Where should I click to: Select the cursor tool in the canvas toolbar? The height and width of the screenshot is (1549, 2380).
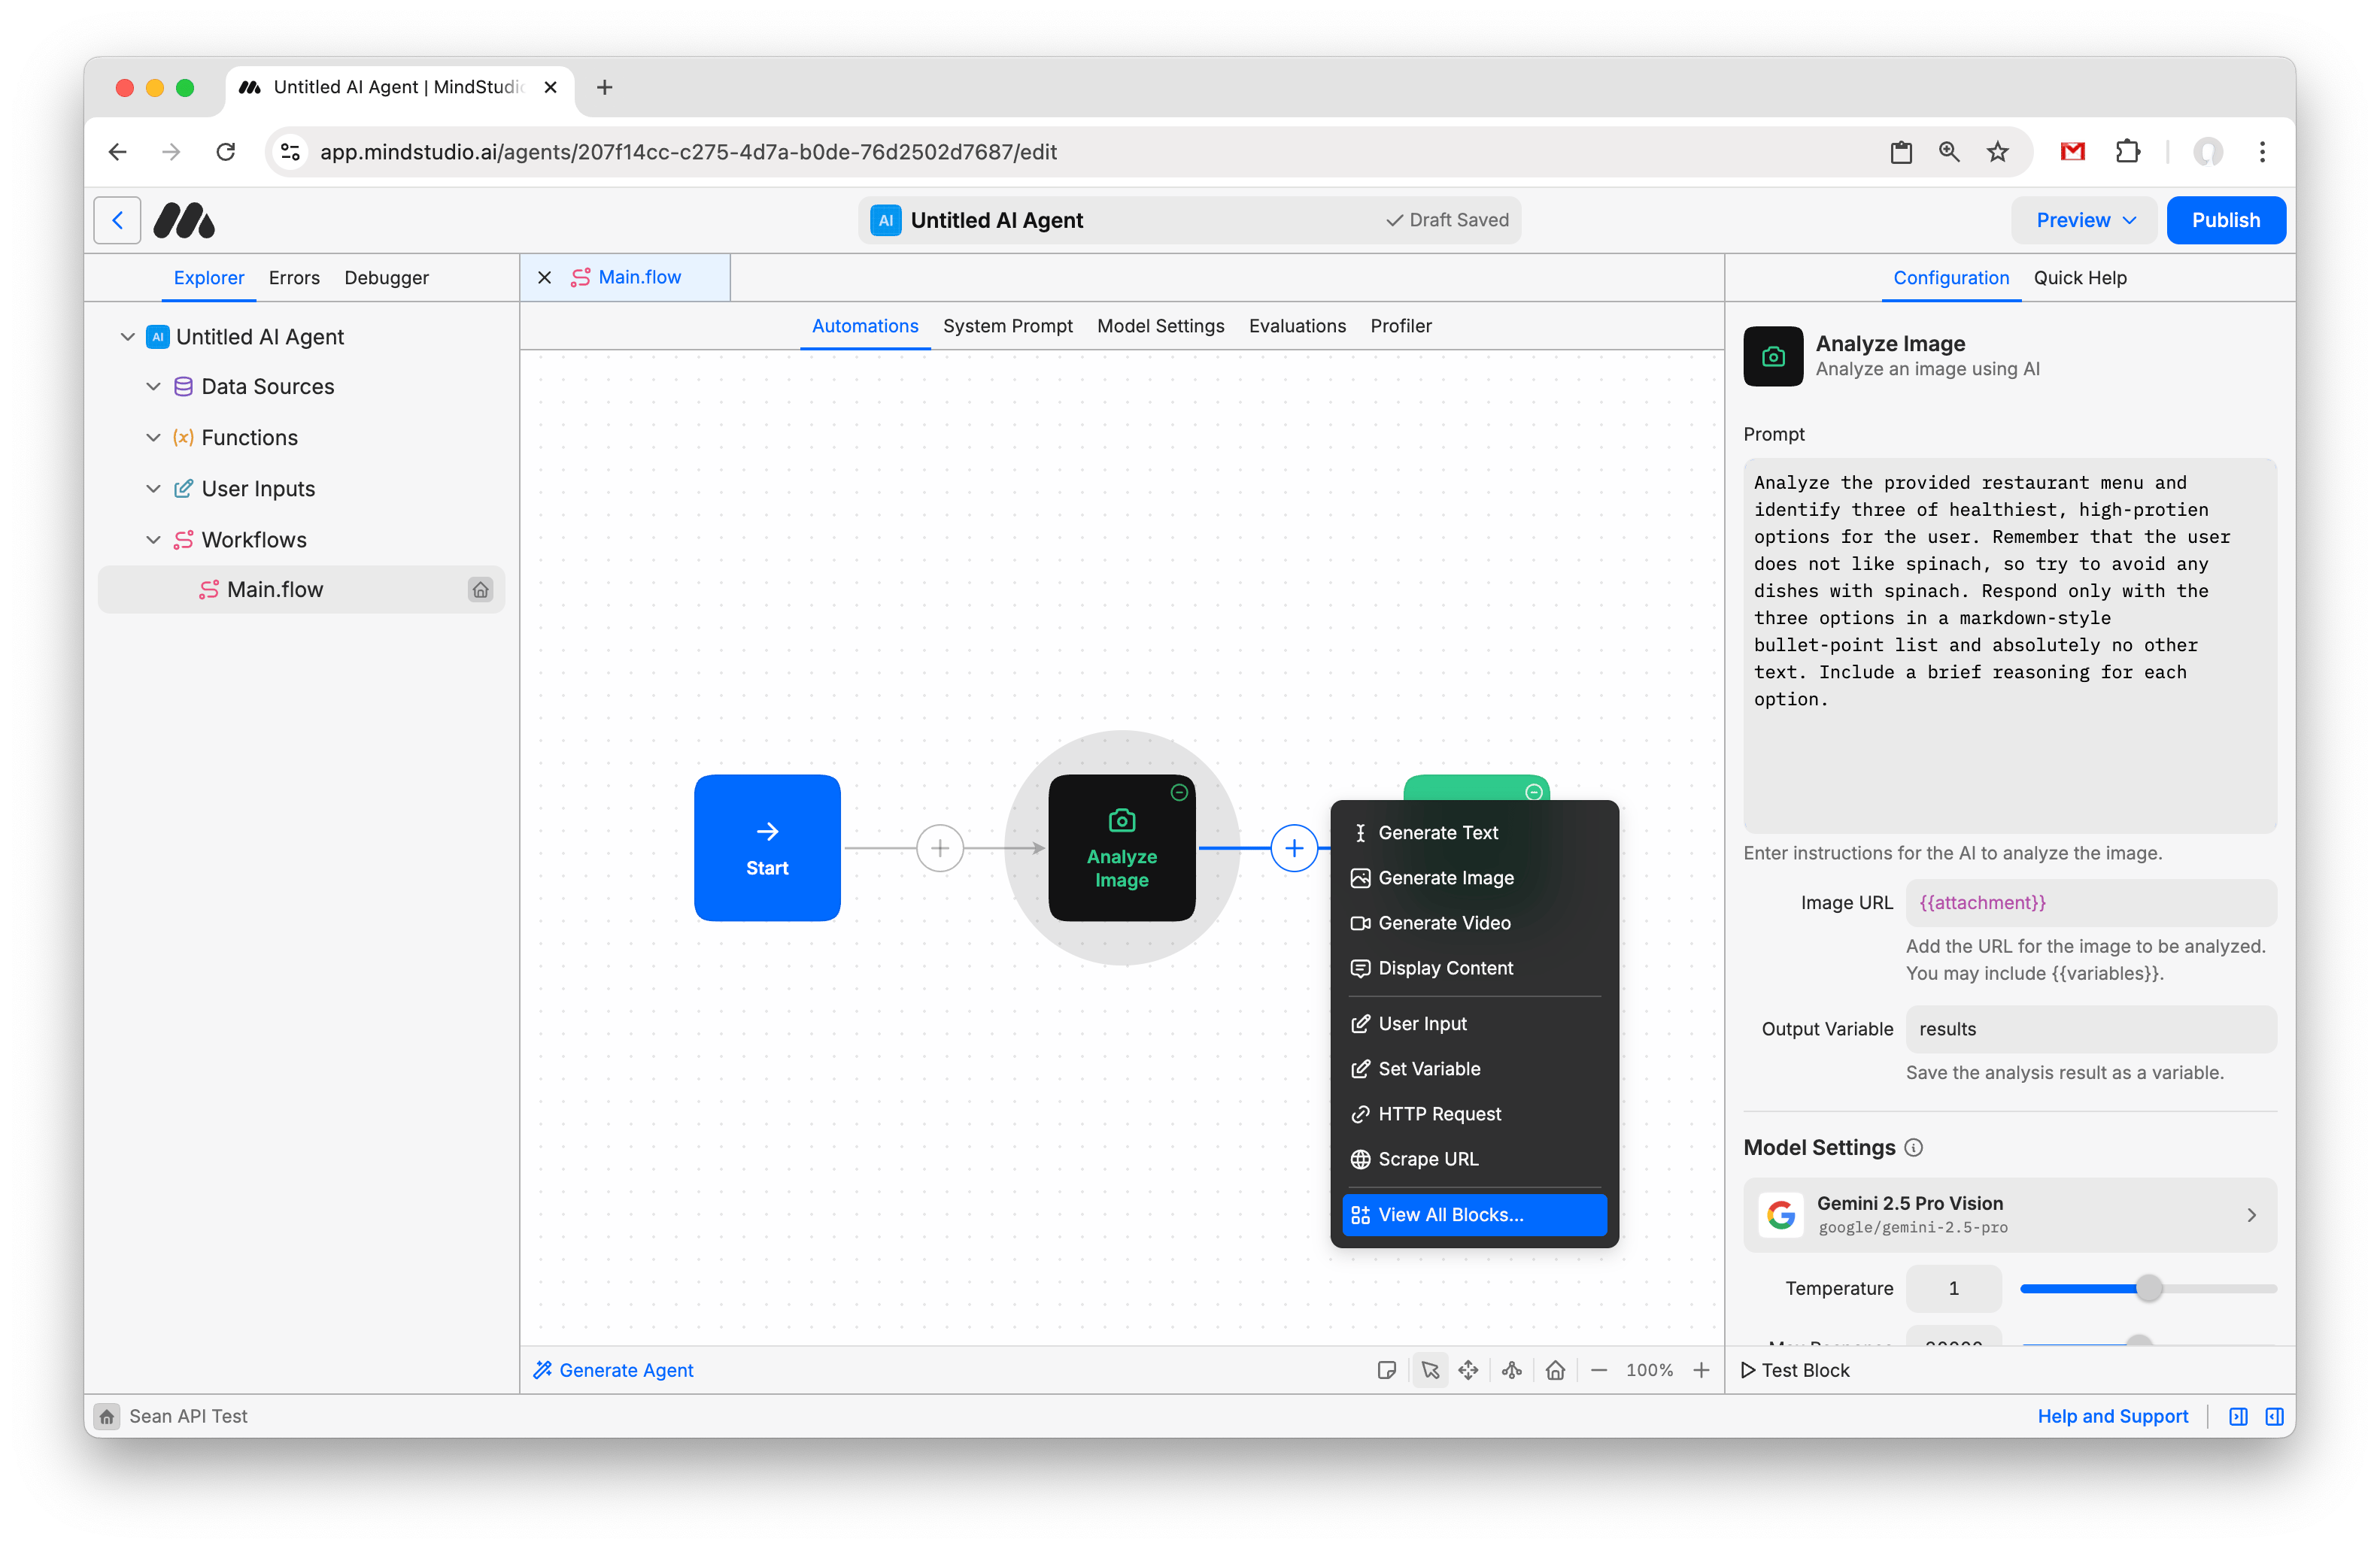pos(1430,1370)
